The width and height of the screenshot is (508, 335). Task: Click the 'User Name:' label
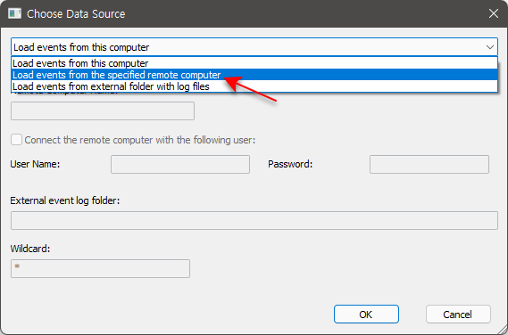click(x=35, y=164)
